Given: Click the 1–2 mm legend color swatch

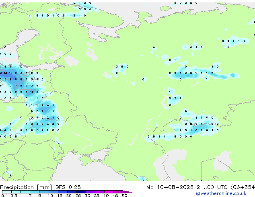Looking at the screenshot, I should [x=25, y=192].
